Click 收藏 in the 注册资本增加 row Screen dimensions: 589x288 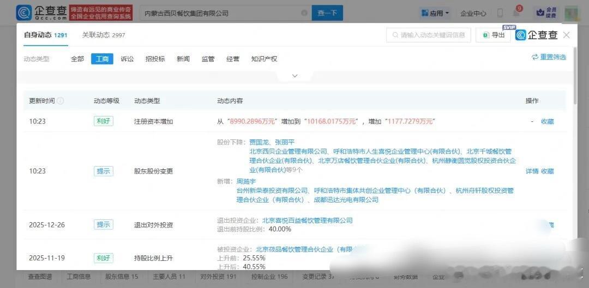[x=547, y=121]
